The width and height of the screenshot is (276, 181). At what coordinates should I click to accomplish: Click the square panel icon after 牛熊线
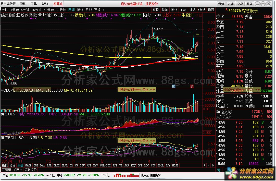200,15
